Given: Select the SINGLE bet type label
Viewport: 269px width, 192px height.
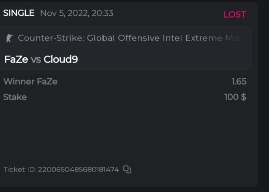Looking at the screenshot, I should 18,13.
